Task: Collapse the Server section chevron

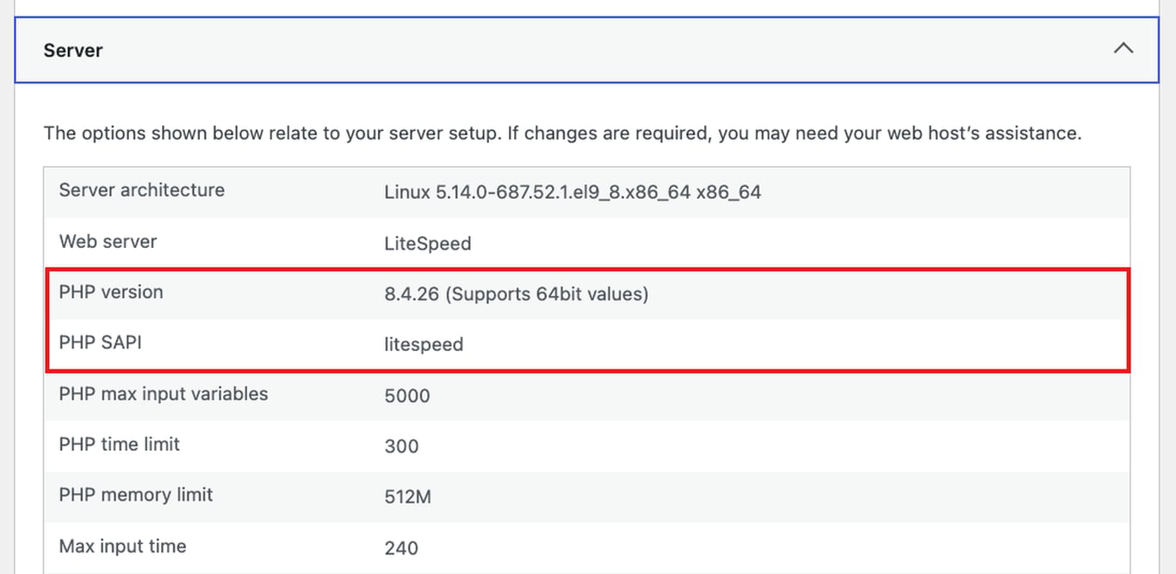Action: tap(1123, 49)
